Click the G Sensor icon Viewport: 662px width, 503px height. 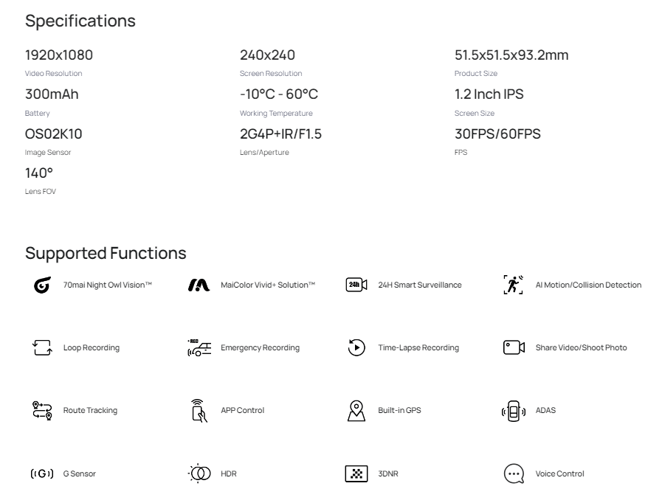pos(40,473)
